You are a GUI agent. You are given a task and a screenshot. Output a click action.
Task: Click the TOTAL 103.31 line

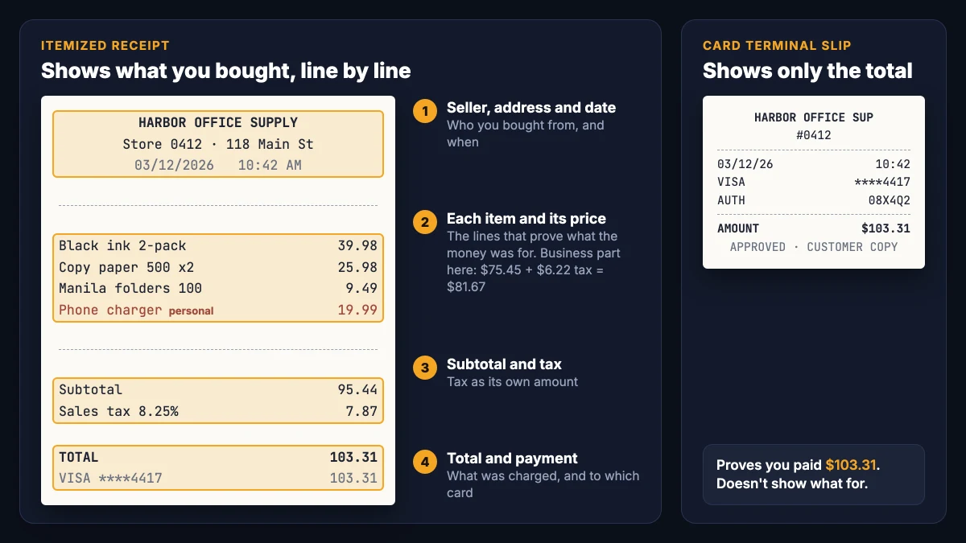coord(218,457)
